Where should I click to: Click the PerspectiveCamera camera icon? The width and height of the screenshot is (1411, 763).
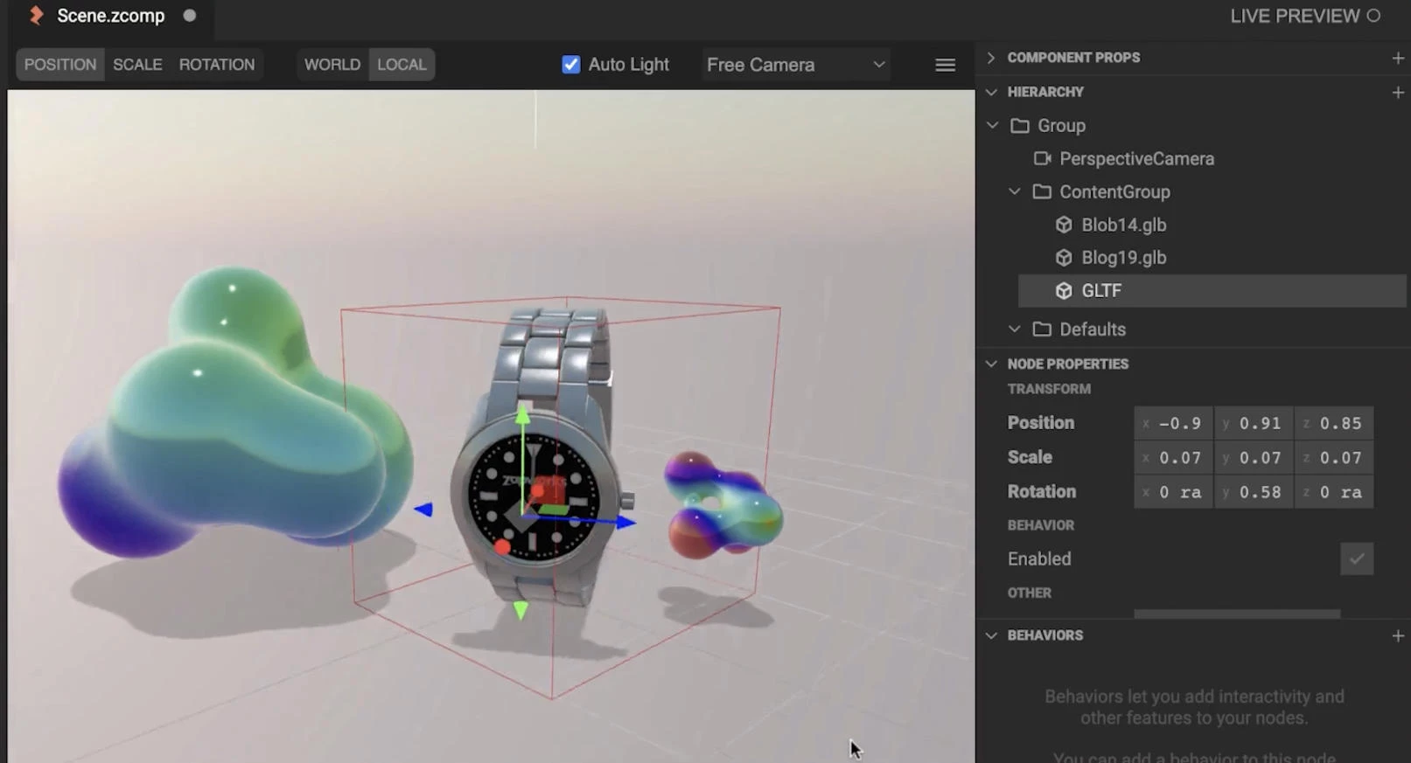coord(1042,159)
